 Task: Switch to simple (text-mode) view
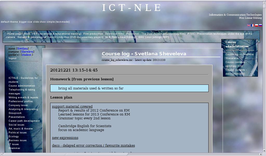[x=58, y=22]
